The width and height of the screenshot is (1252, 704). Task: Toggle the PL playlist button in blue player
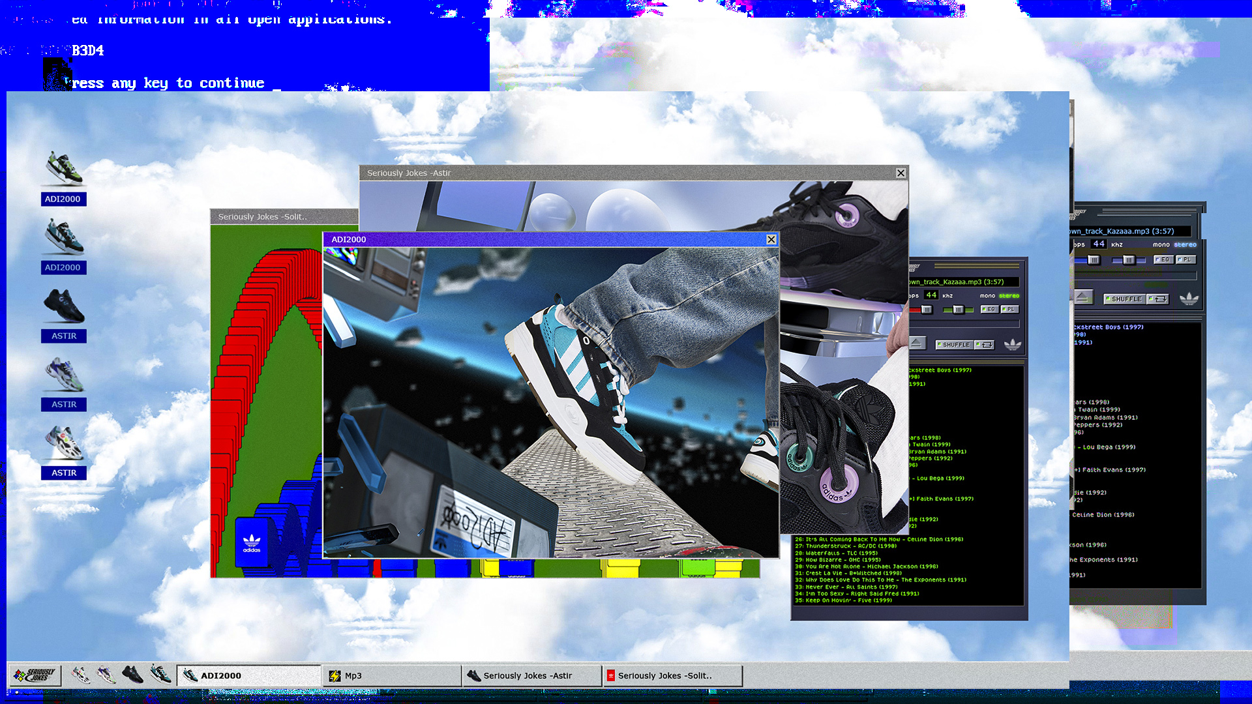1186,259
